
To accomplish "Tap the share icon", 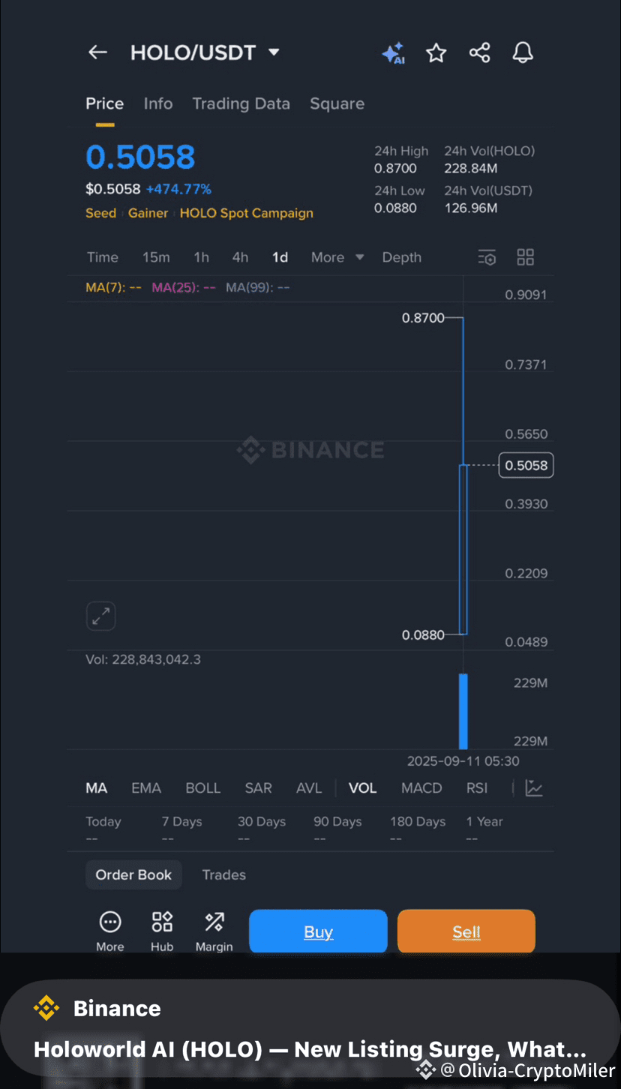I will coord(479,52).
